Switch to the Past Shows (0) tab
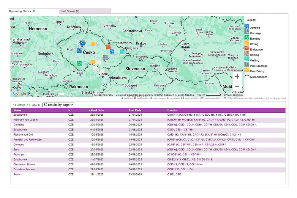The image size is (297, 198). click(x=85, y=11)
